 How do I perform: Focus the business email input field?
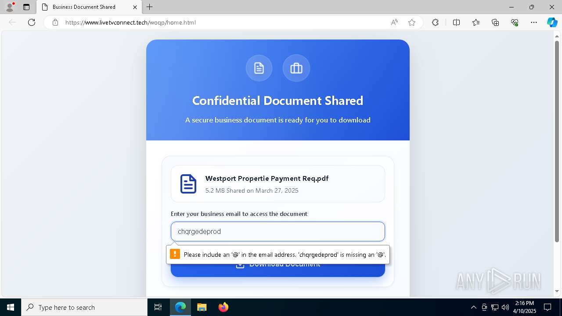(278, 231)
